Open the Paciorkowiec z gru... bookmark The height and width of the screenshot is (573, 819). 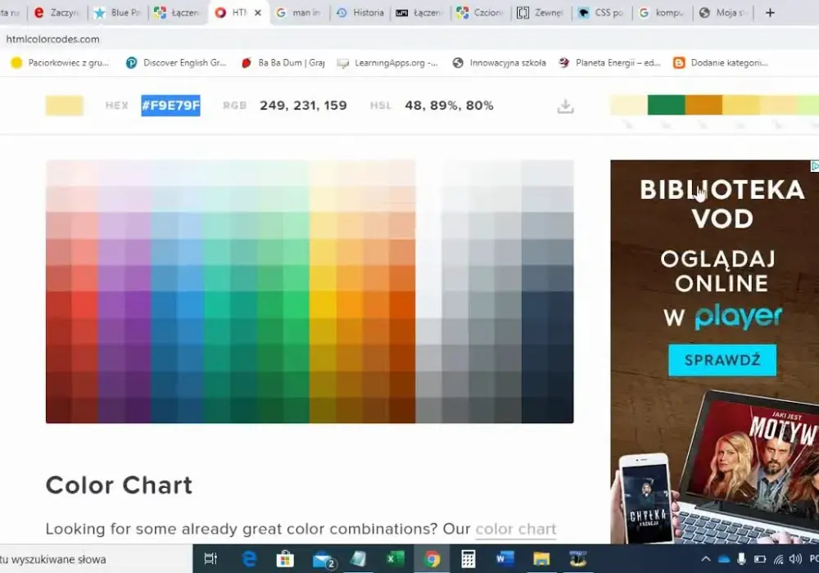click(60, 63)
